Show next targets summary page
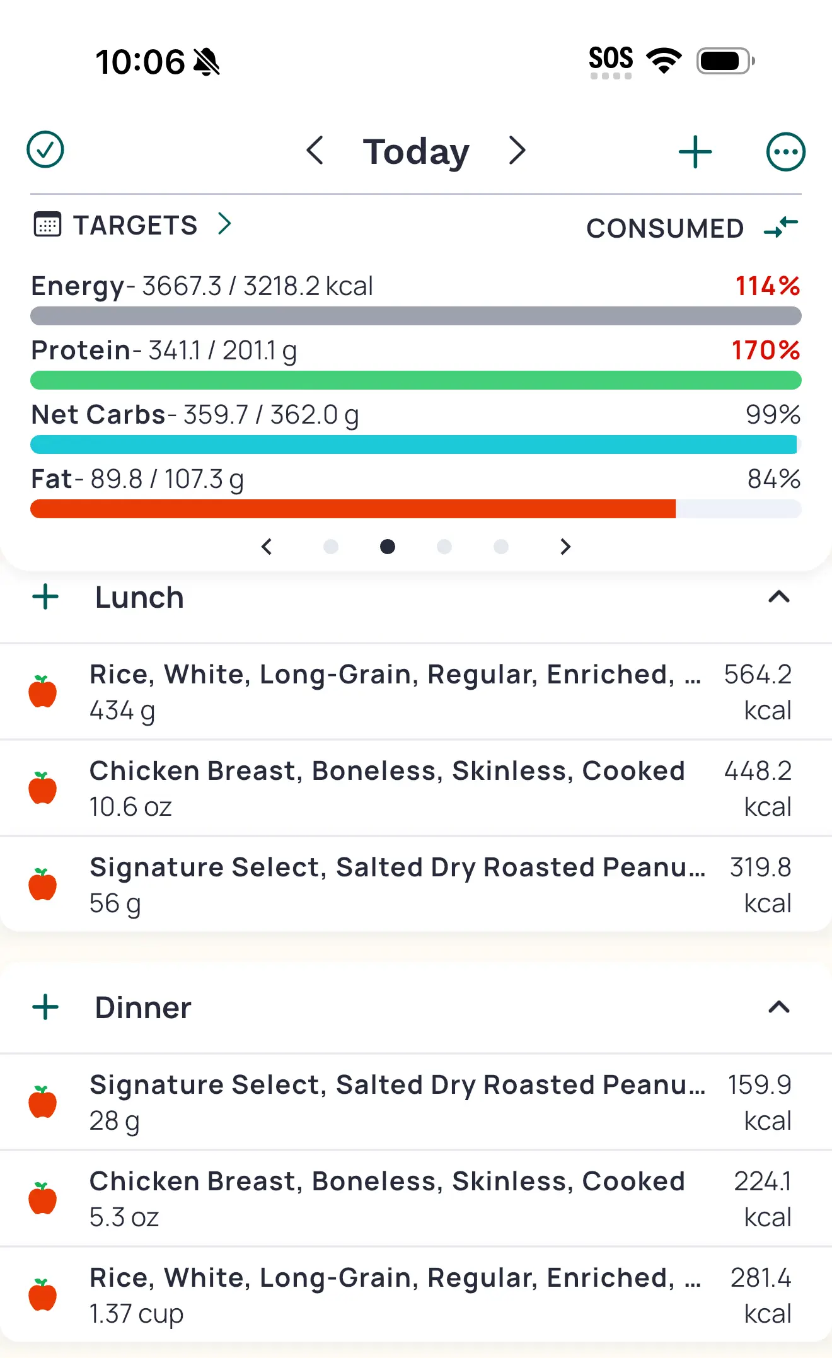The width and height of the screenshot is (832, 1358). coord(565,547)
